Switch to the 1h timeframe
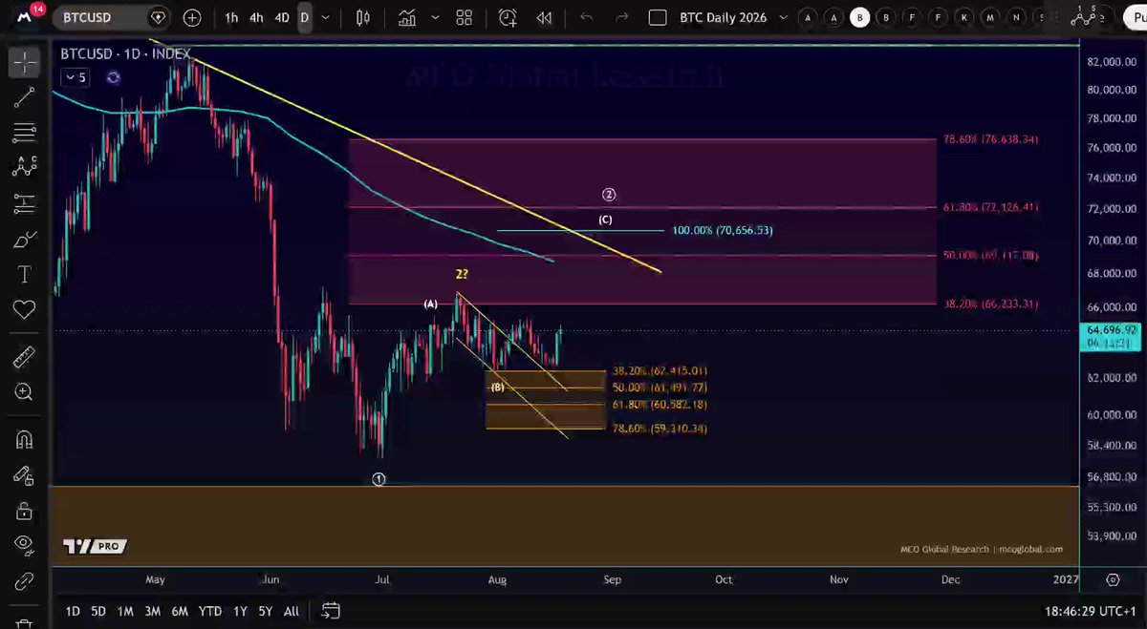Screen dimensions: 1147x629 pos(231,17)
